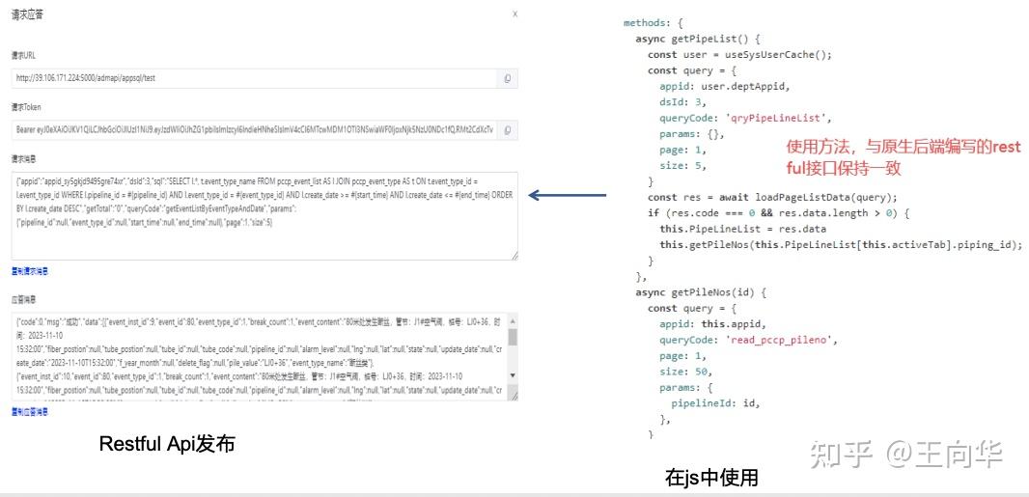Click the "async getPileNos(id) {" line
This screenshot has width=1029, height=497.
tap(701, 292)
